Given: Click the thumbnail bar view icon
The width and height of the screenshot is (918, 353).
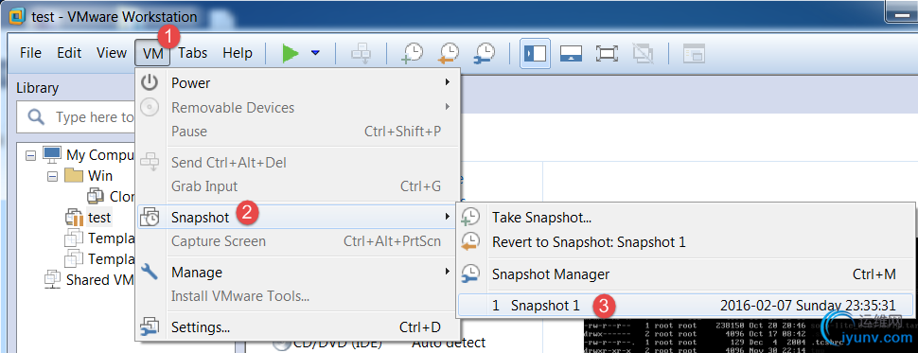Looking at the screenshot, I should click(x=571, y=53).
